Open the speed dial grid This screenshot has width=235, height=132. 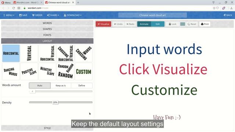pyautogui.click(x=19, y=8)
